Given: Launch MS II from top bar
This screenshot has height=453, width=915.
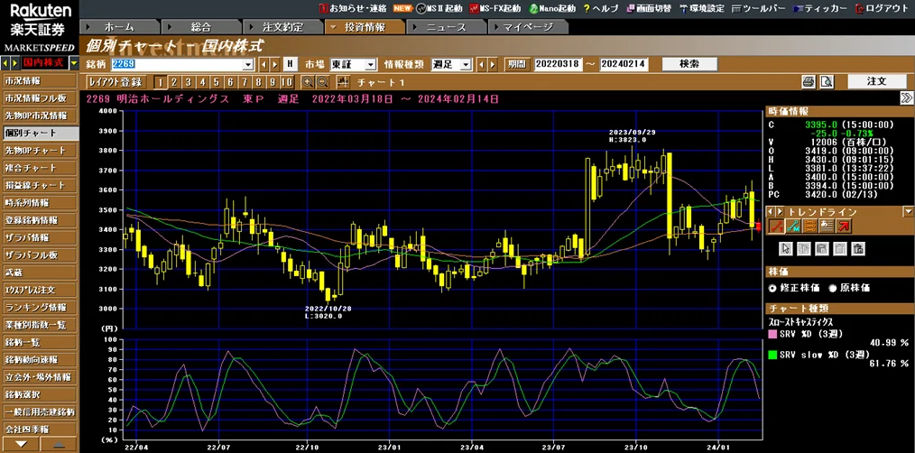Looking at the screenshot, I should coord(439,8).
